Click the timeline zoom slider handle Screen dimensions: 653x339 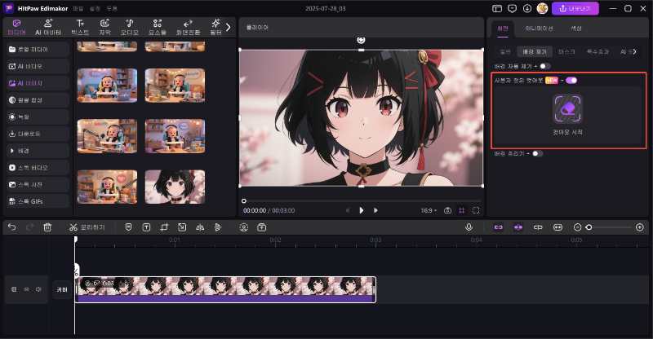589,227
